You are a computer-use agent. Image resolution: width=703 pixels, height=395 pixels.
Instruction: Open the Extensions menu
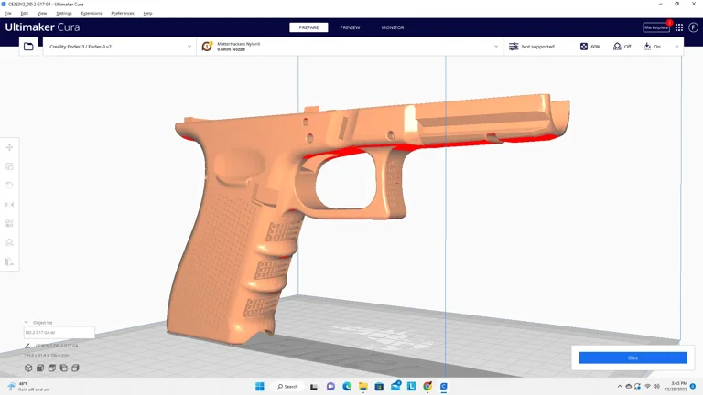coord(92,14)
